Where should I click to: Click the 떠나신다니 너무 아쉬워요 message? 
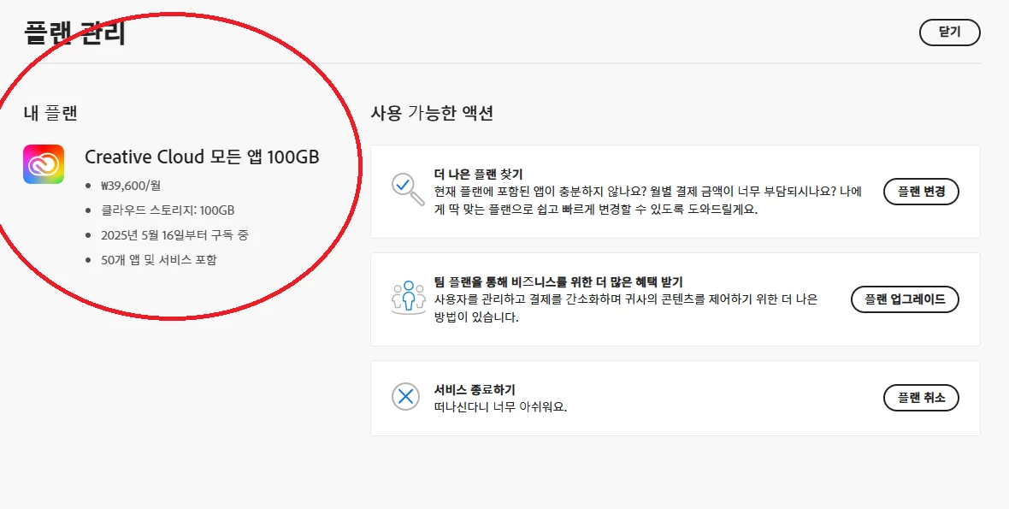click(x=500, y=406)
